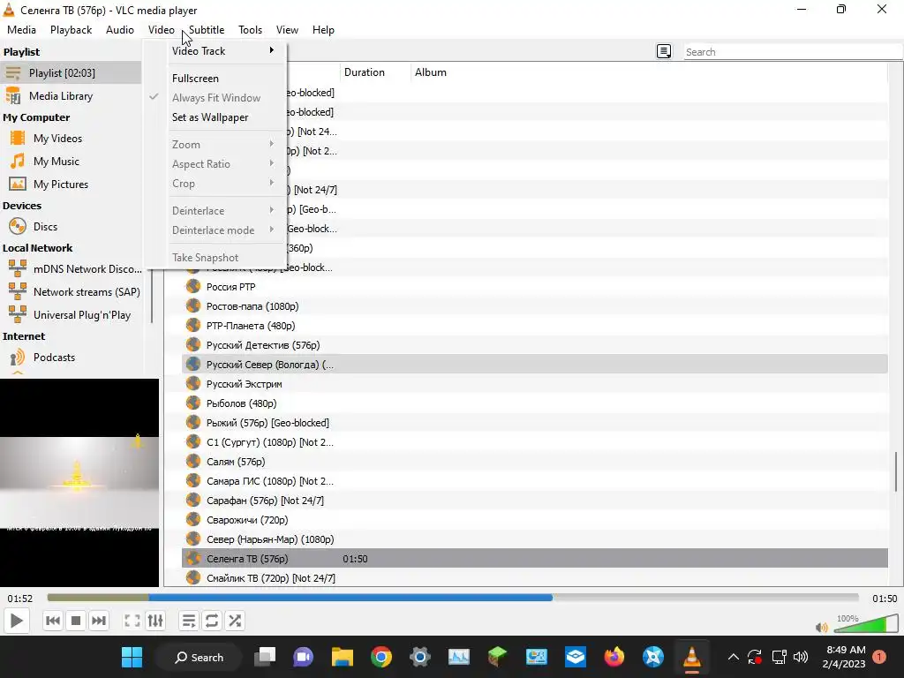
Task: Show hidden system tray icons chevron
Action: (x=734, y=657)
